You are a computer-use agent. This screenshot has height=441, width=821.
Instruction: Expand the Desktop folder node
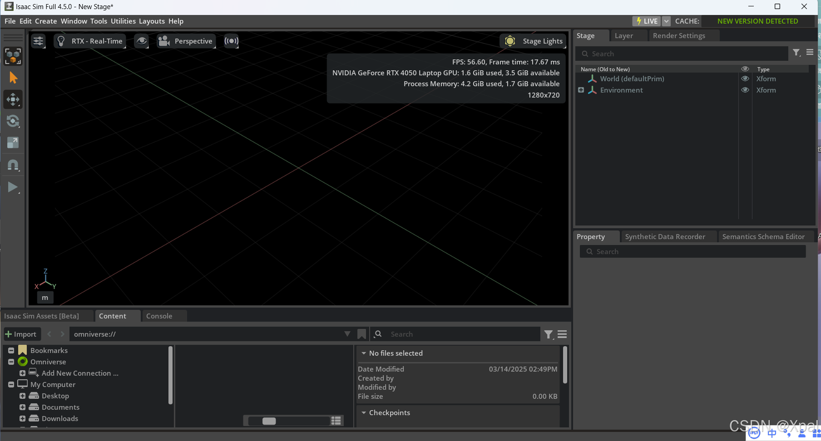(x=22, y=396)
